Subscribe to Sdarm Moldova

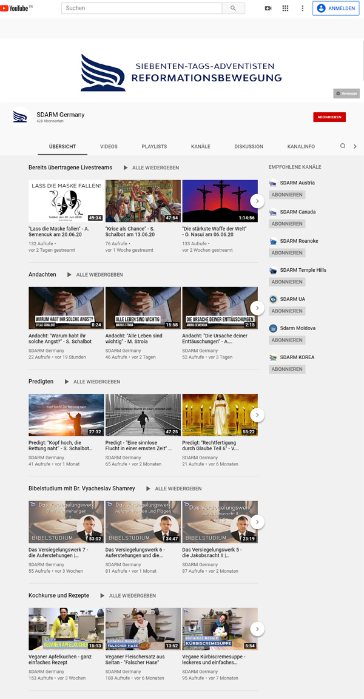(x=287, y=340)
